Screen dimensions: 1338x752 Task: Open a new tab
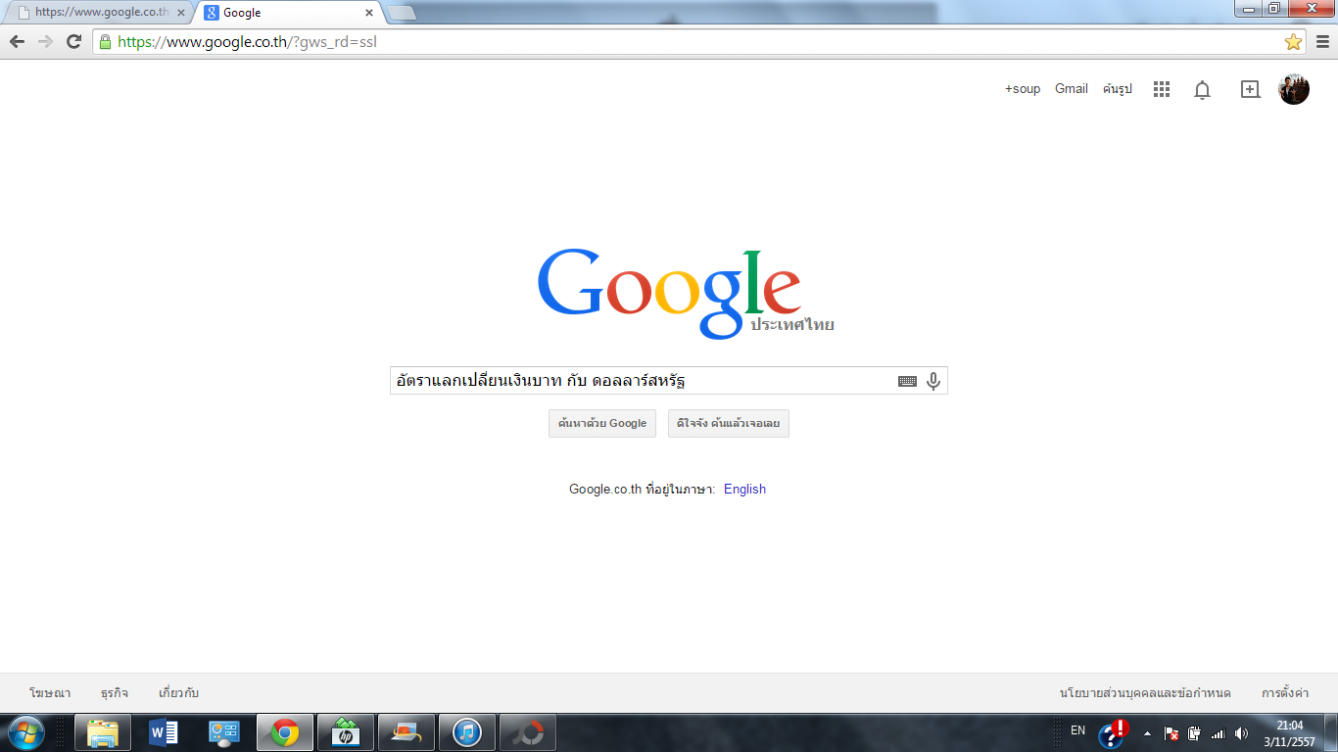(402, 13)
